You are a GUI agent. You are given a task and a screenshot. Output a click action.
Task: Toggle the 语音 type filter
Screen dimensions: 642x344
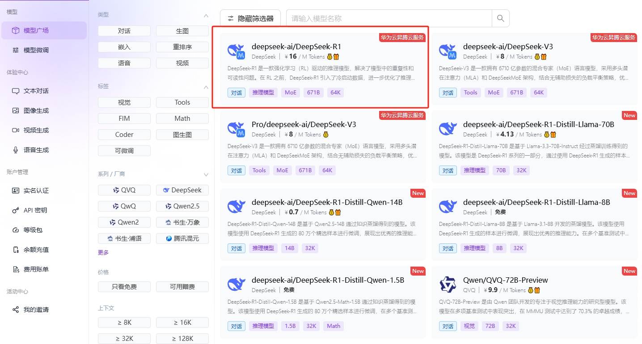click(124, 63)
